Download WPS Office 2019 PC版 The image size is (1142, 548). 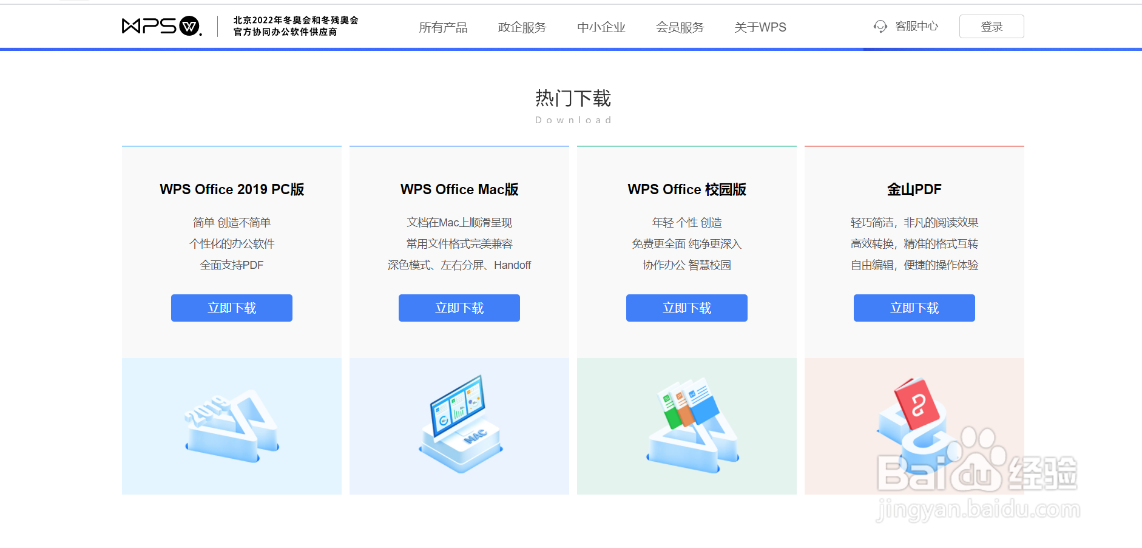point(231,308)
